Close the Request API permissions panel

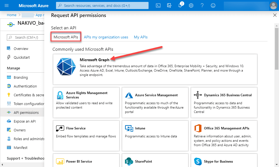coord(275,15)
